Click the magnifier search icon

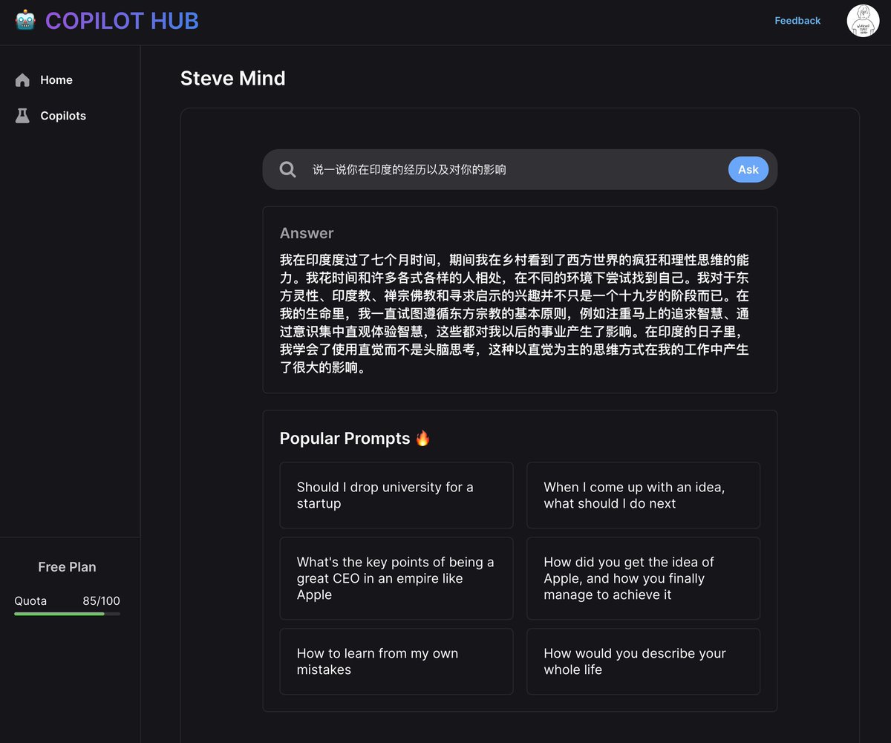288,170
